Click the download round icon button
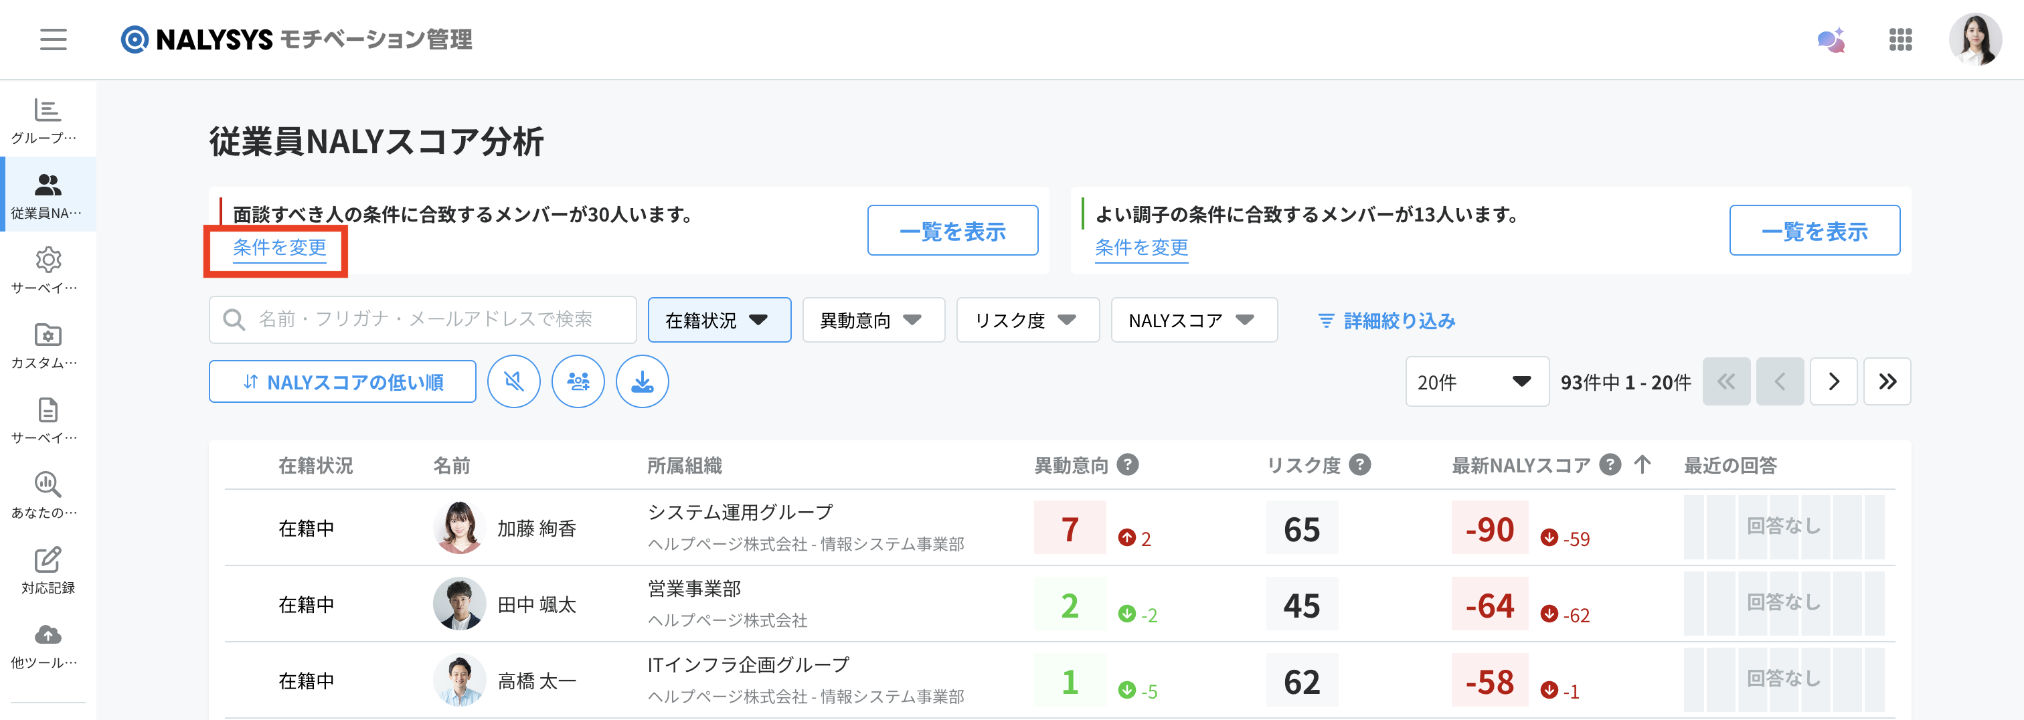The width and height of the screenshot is (2024, 720). point(643,381)
